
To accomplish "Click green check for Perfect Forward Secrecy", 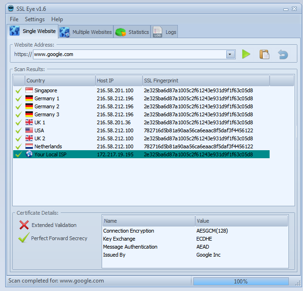I will click(x=24, y=238).
